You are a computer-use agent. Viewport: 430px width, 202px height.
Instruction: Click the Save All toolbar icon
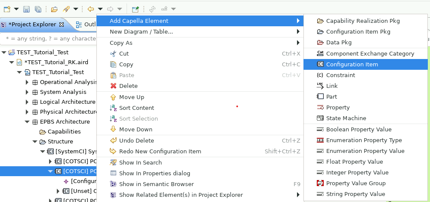38,9
